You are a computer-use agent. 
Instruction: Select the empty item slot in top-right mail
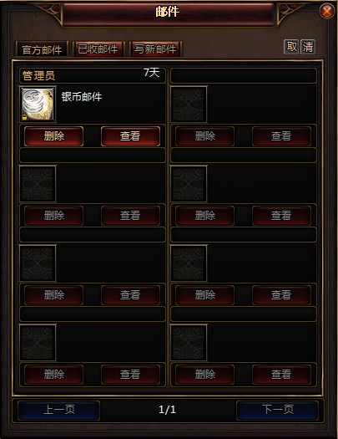189,105
